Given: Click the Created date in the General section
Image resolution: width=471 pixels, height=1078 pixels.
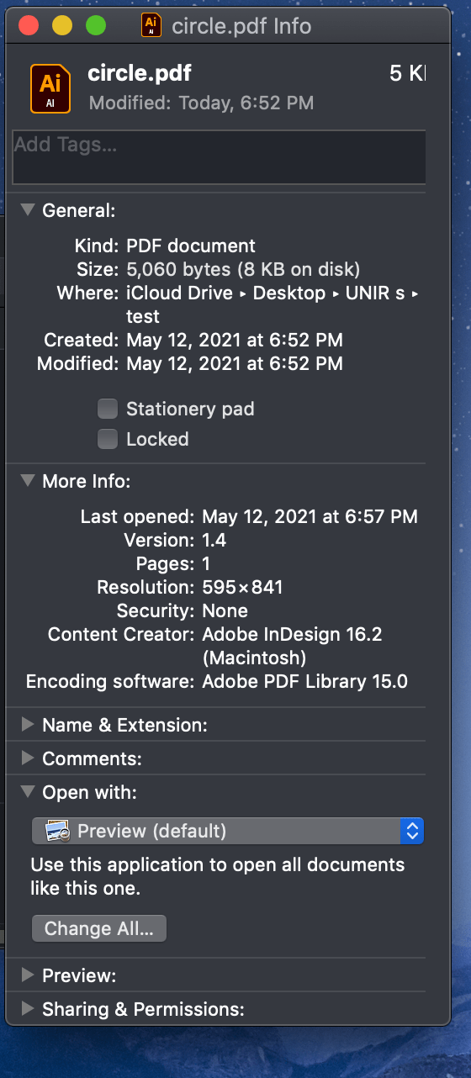Looking at the screenshot, I should coord(235,341).
